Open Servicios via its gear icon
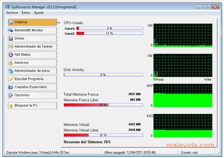 (11, 63)
